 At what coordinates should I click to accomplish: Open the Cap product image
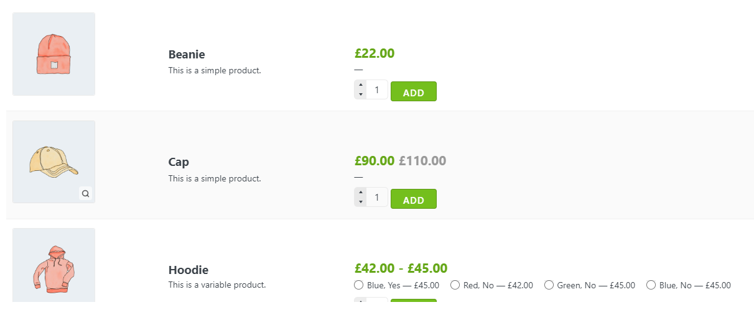click(x=54, y=162)
